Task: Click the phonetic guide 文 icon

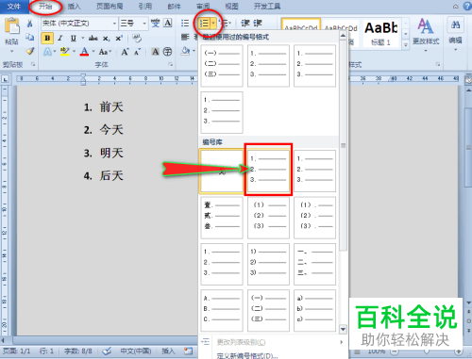Action: tap(156, 23)
